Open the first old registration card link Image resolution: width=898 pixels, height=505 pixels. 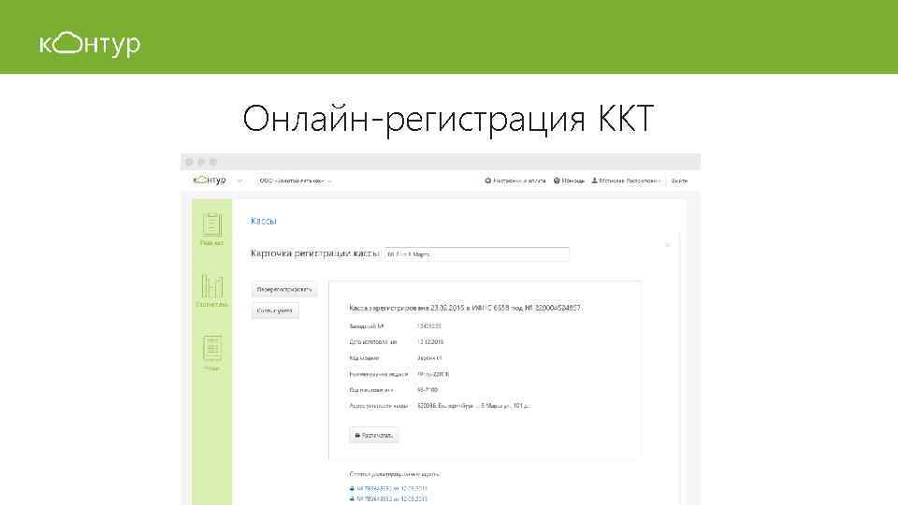coord(388,488)
